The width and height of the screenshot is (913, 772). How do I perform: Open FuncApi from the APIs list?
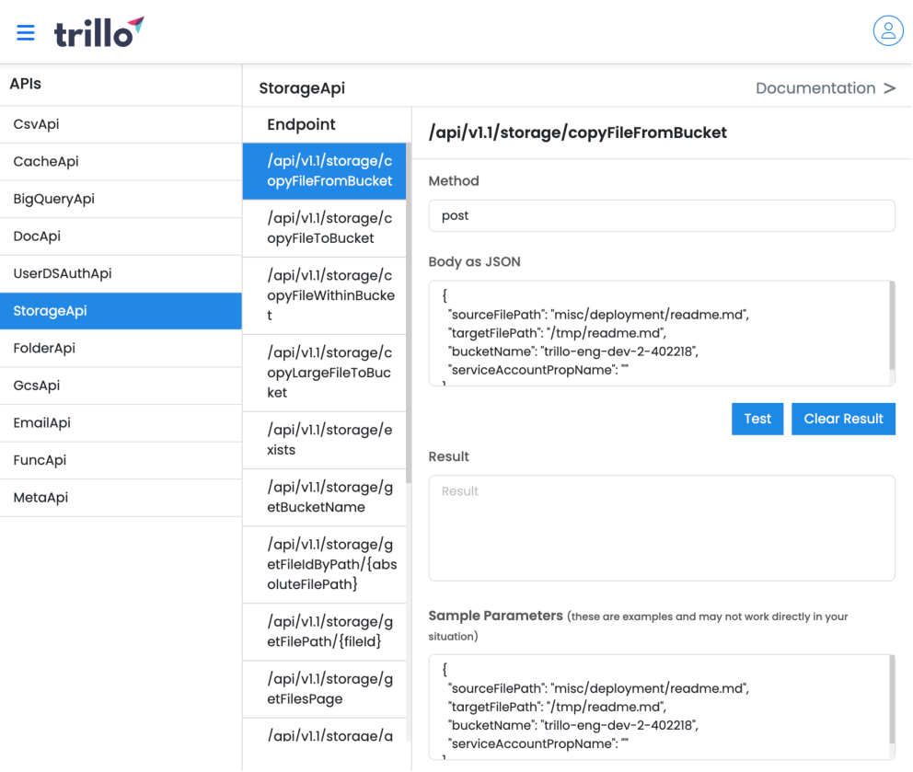click(121, 460)
